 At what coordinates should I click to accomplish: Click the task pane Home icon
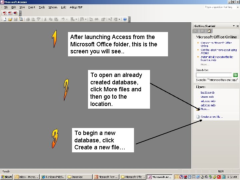(x=209, y=31)
